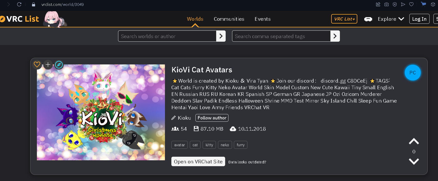Open the KioVi Christmas update thumbnail
The height and width of the screenshot is (181, 438).
pos(101,112)
